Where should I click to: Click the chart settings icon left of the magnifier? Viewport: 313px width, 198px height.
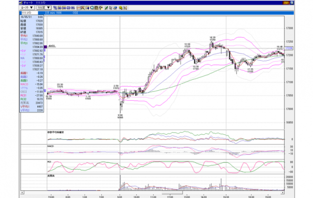tap(87, 8)
